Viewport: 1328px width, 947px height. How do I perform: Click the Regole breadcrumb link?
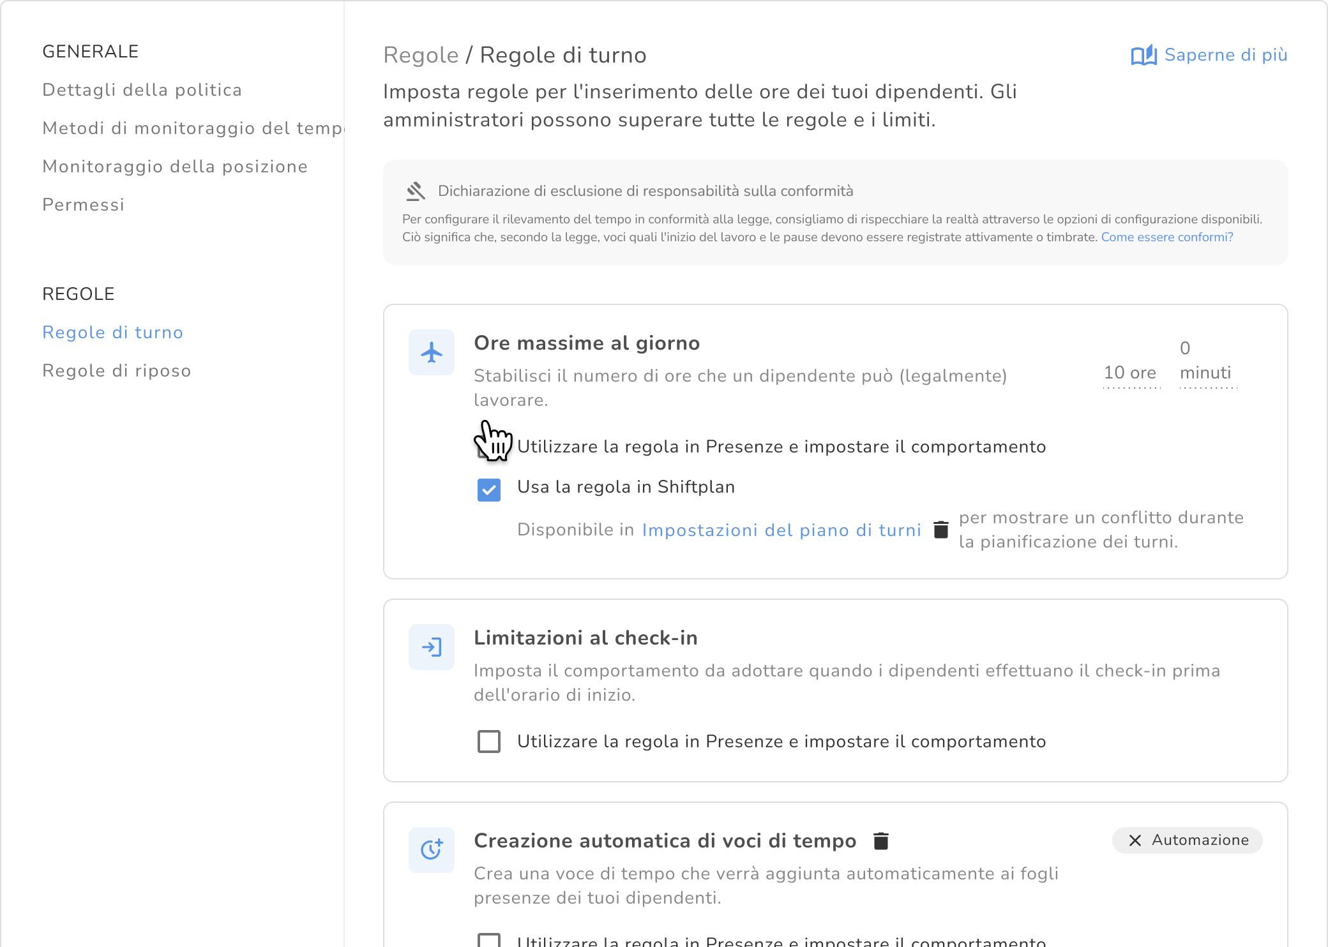[x=421, y=56]
